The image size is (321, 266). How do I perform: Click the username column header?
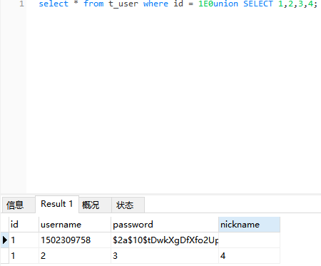coord(75,225)
